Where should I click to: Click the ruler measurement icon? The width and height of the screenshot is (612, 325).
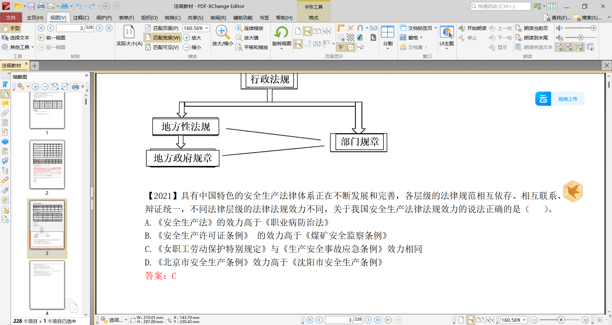pyautogui.click(x=341, y=28)
